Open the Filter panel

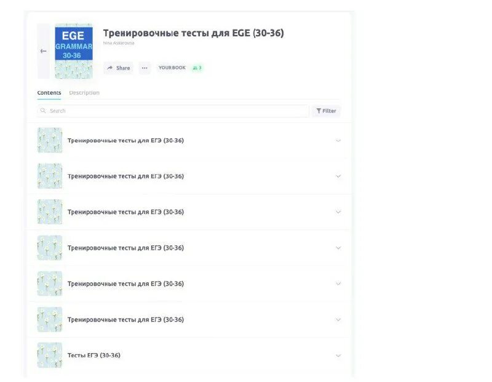point(326,111)
